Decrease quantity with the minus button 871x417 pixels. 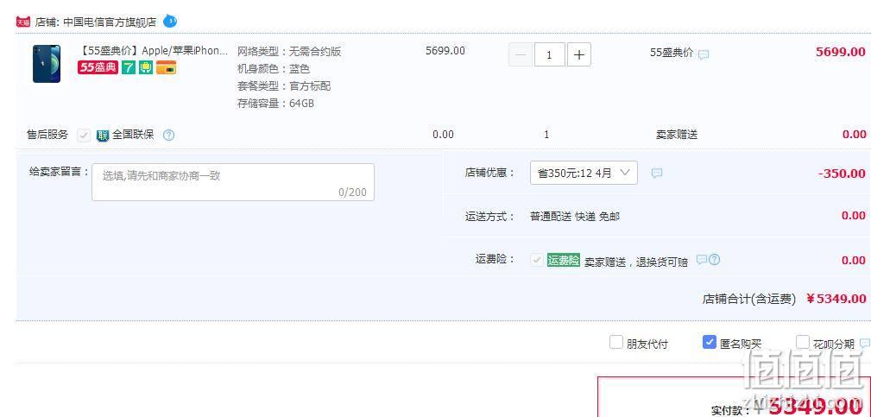(x=521, y=54)
